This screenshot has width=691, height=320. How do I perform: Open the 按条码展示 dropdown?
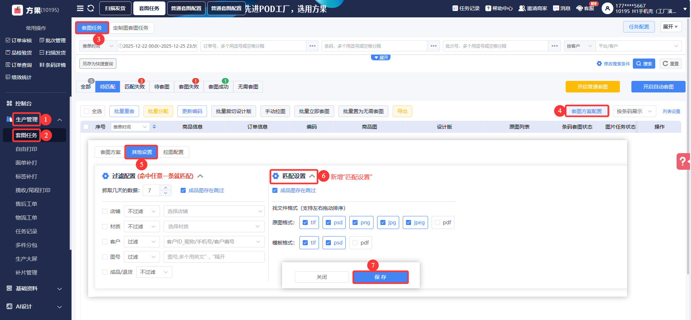[x=634, y=111]
